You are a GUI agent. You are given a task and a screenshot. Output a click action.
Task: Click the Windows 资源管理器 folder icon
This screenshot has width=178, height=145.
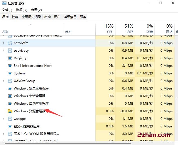click(x=10, y=111)
